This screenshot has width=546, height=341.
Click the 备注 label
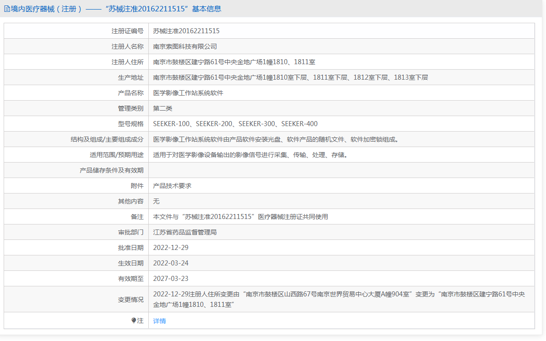137,217
